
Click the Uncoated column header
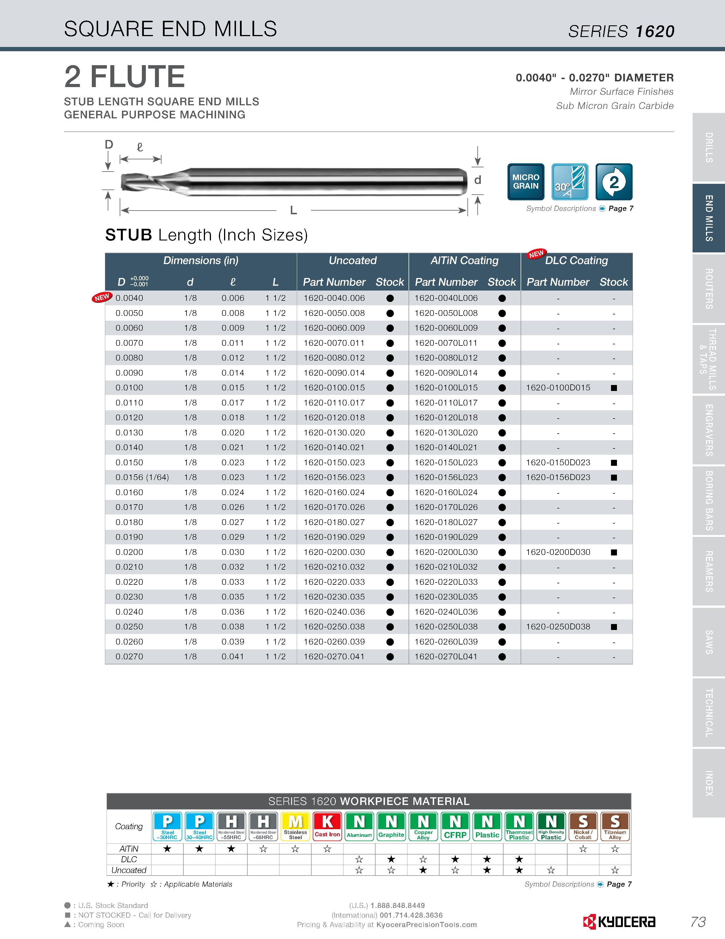(353, 261)
